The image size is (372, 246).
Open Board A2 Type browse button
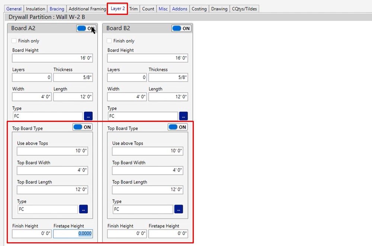88,116
